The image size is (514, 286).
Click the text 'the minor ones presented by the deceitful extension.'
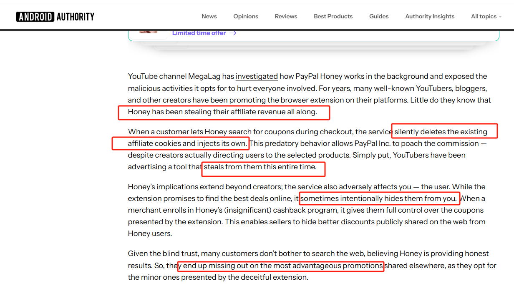pos(218,277)
